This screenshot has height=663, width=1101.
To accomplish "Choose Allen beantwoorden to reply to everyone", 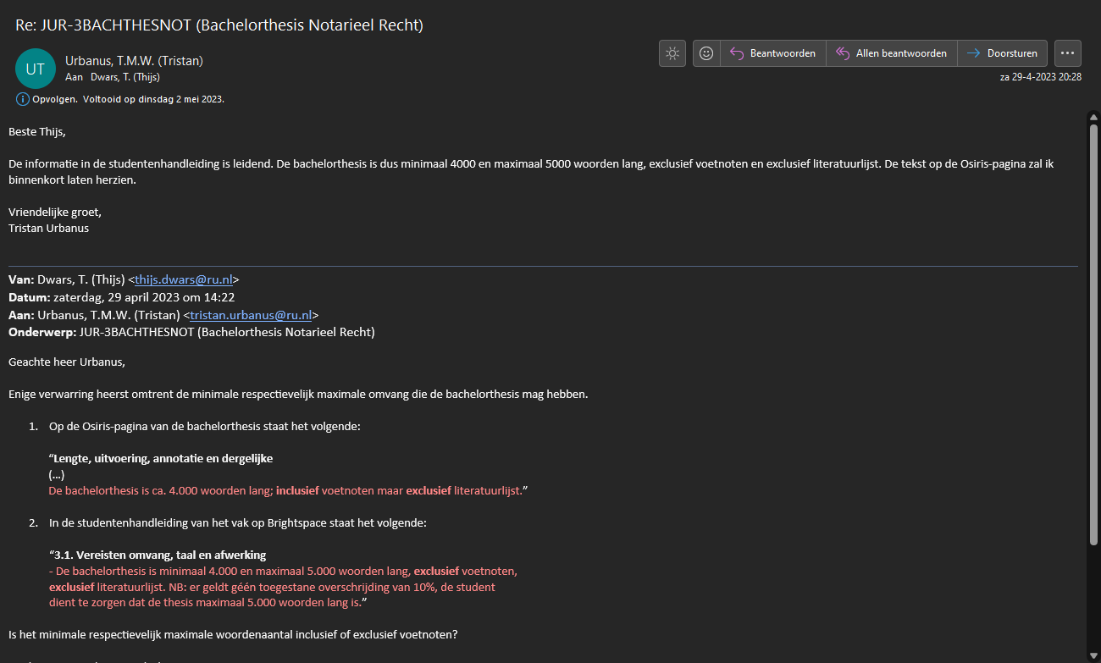I will pos(891,53).
